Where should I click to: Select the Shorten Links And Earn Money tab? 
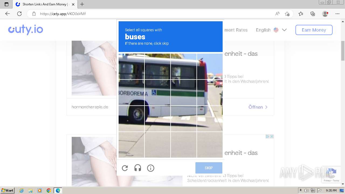click(x=45, y=4)
